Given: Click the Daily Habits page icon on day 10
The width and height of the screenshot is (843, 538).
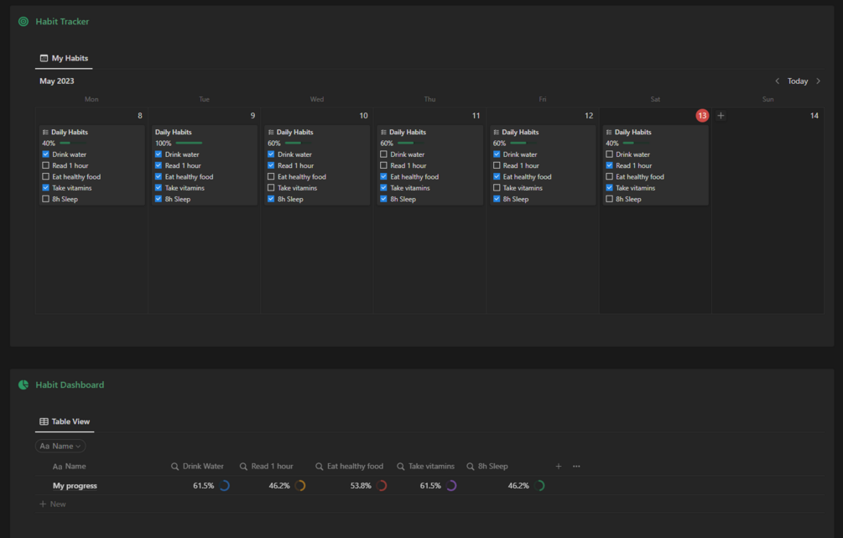Looking at the screenshot, I should click(271, 133).
